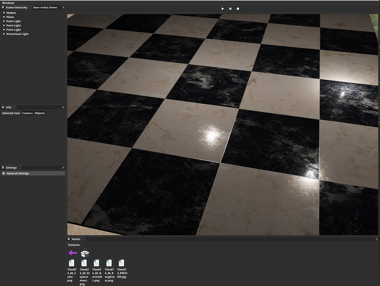Image resolution: width=380 pixels, height=286 pixels.
Task: Switch to the Camera tab in Info
Action: click(x=27, y=113)
